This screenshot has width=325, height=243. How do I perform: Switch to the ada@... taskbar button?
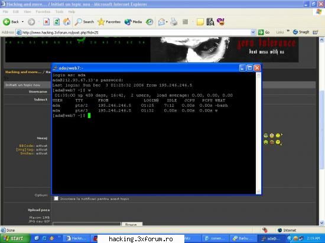point(271,238)
